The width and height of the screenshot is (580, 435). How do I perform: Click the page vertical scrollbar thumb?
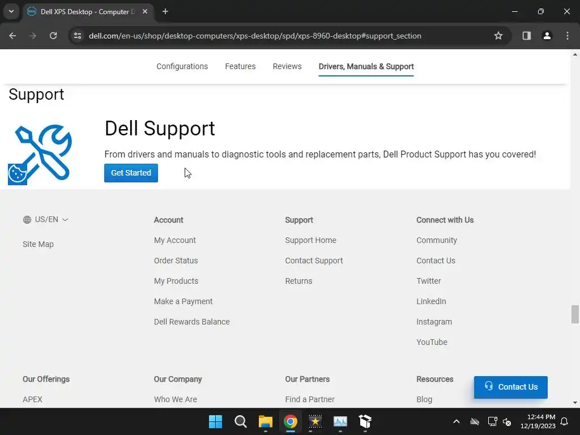575,314
